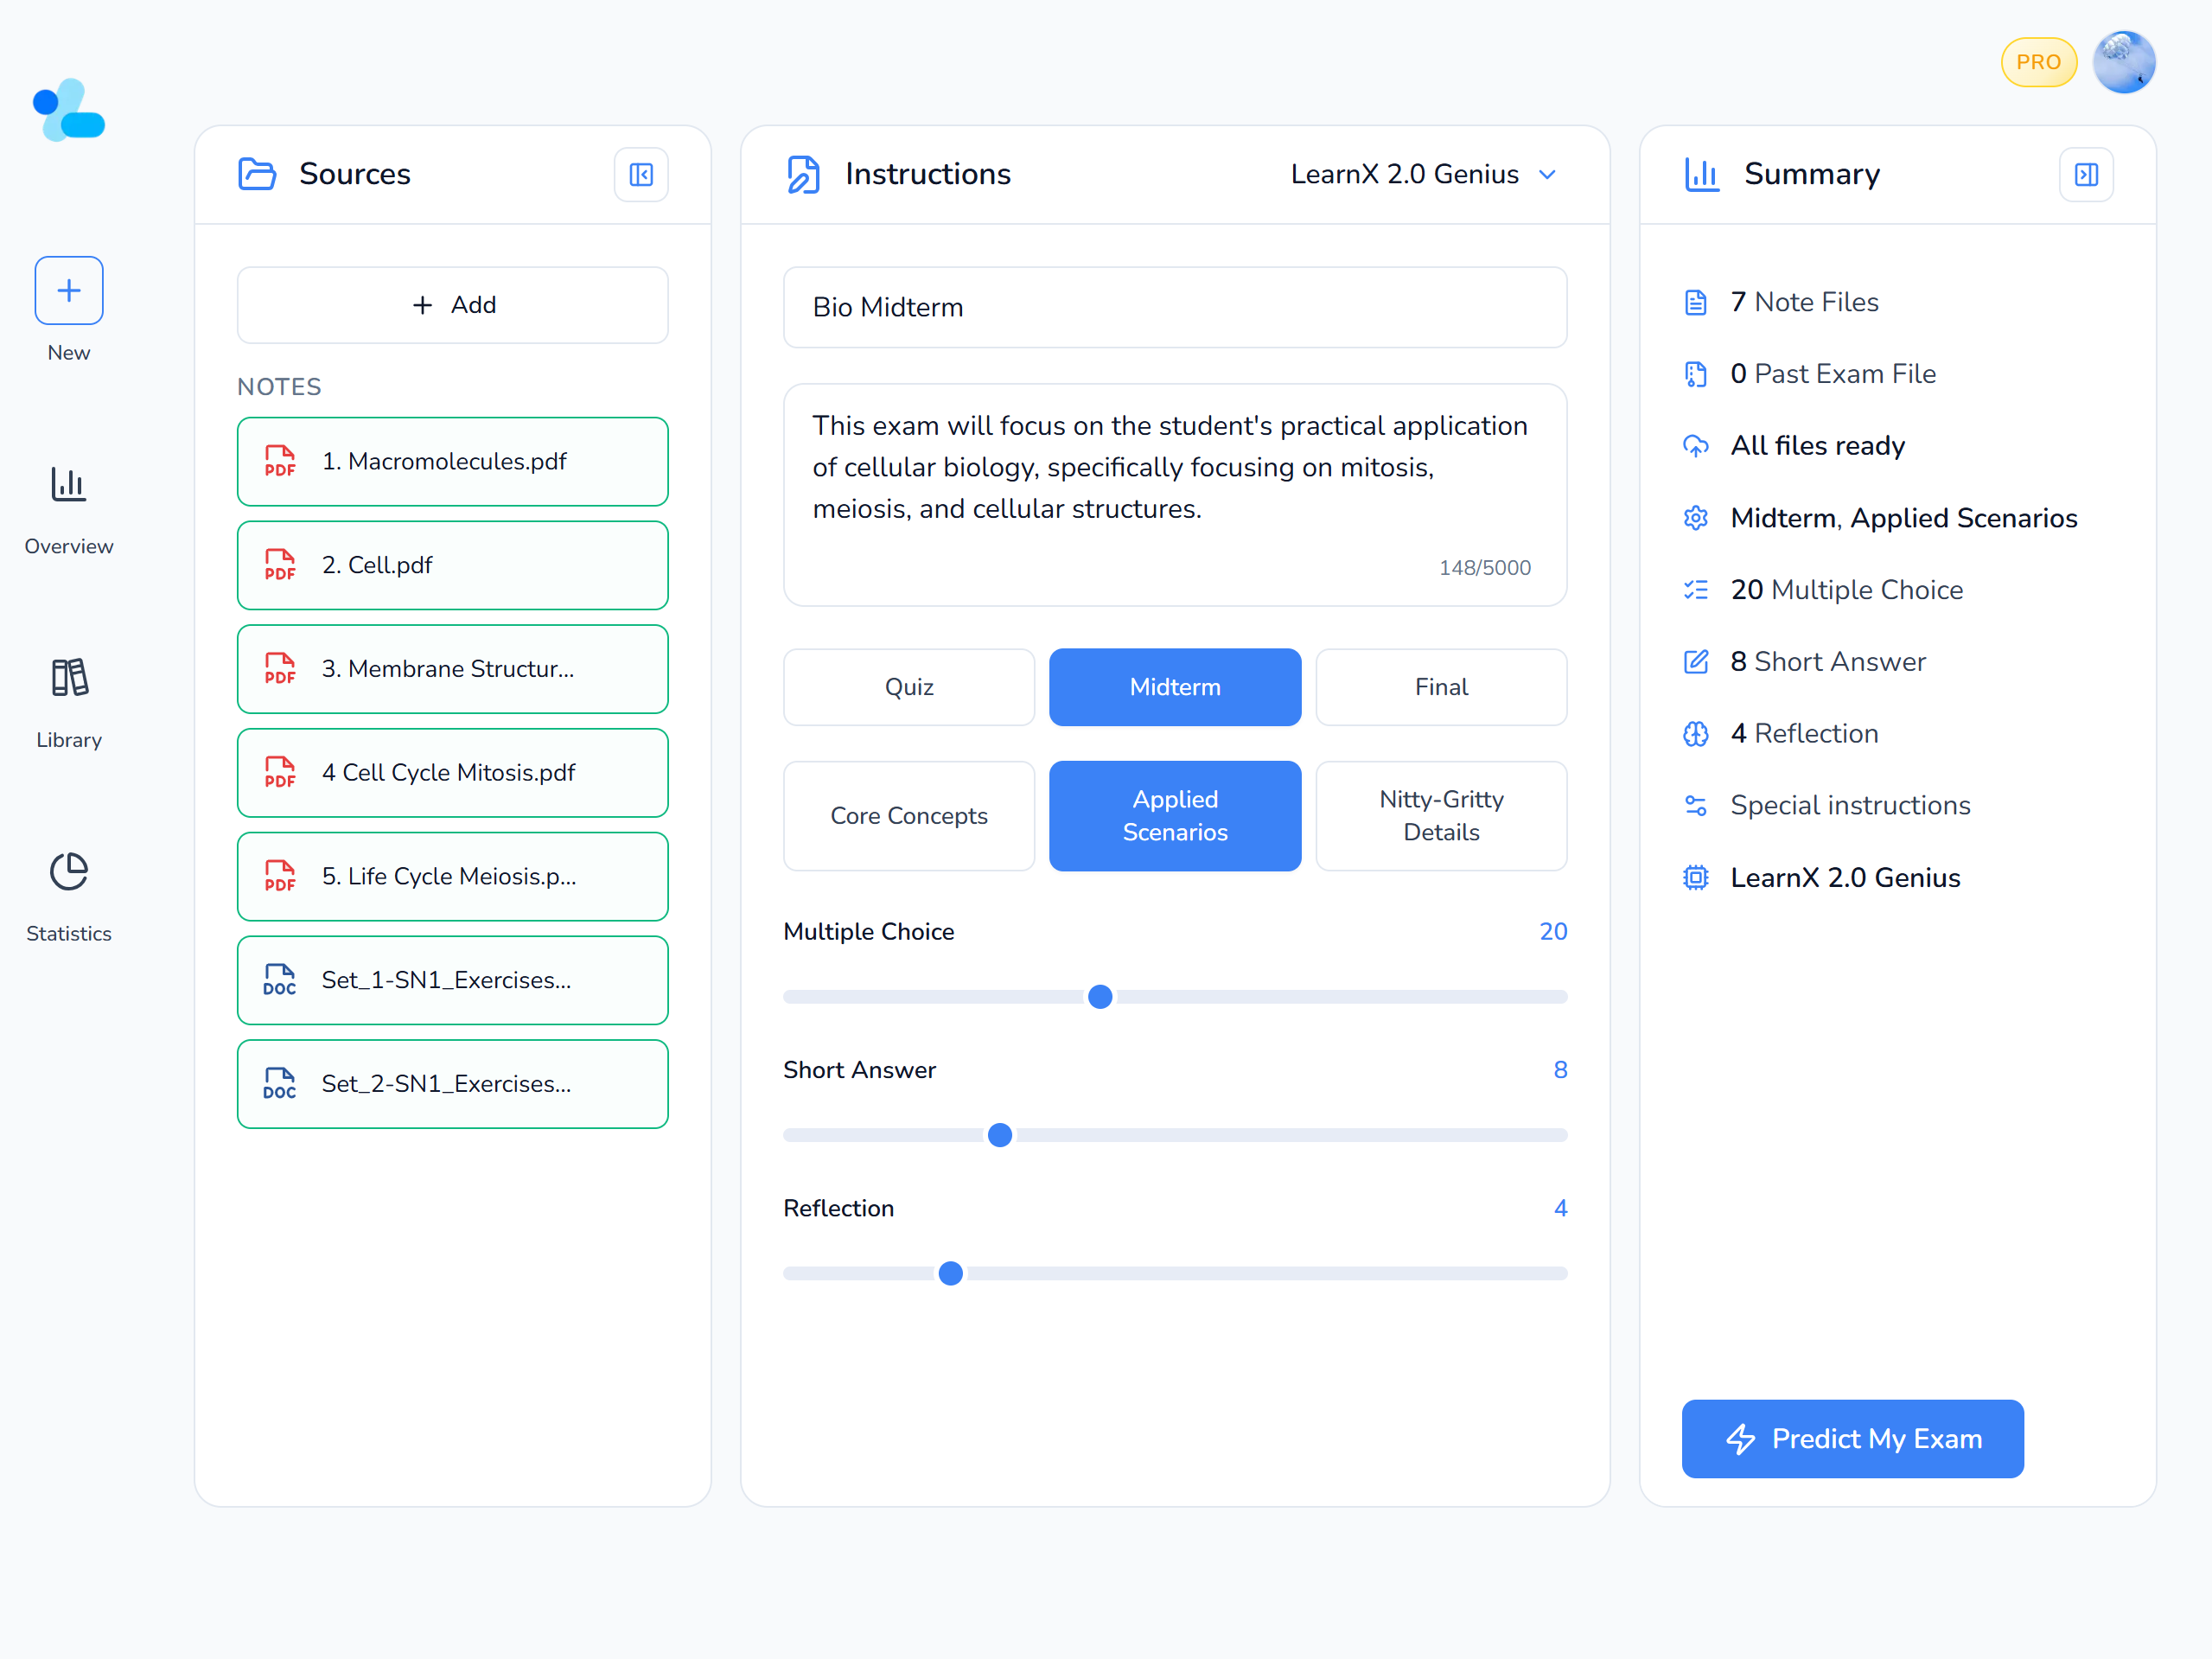Open the LearnX 2.0 Genius model dropdown
2212x1659 pixels.
click(1422, 174)
